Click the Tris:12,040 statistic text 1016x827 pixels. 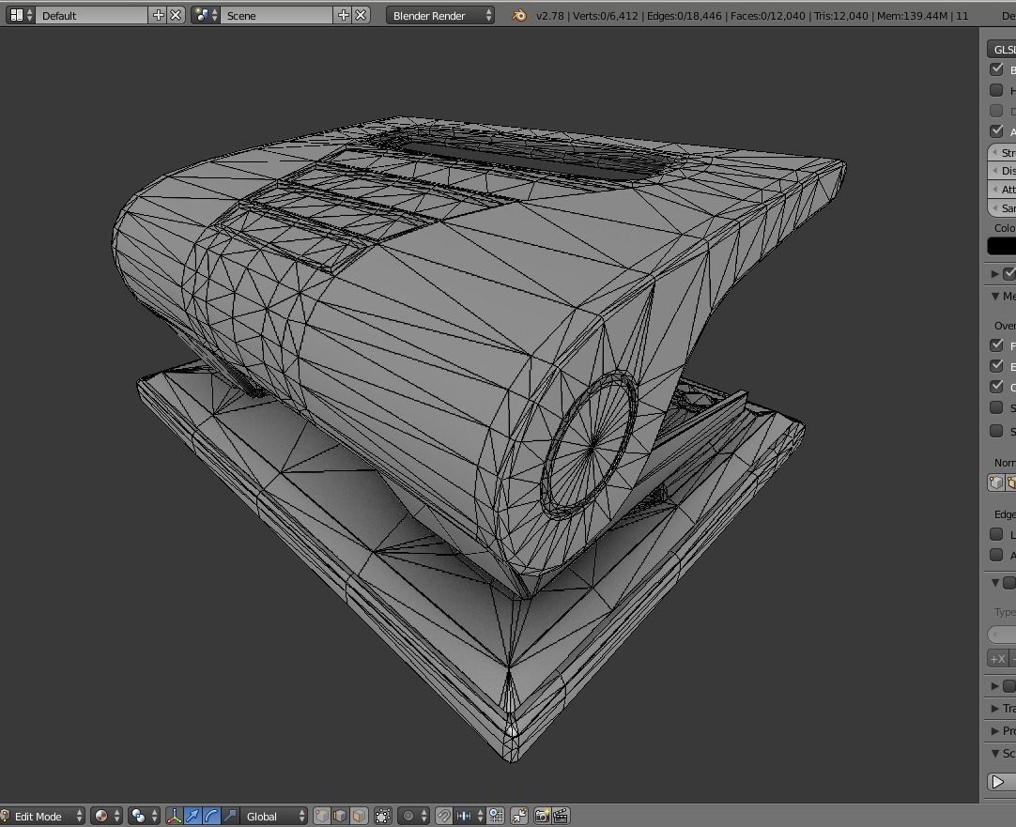[841, 16]
